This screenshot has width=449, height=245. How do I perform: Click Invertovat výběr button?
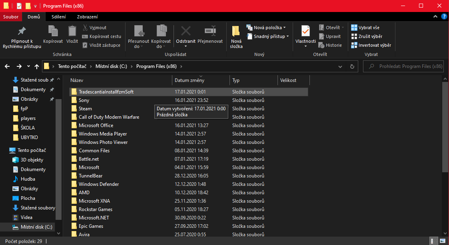point(371,45)
